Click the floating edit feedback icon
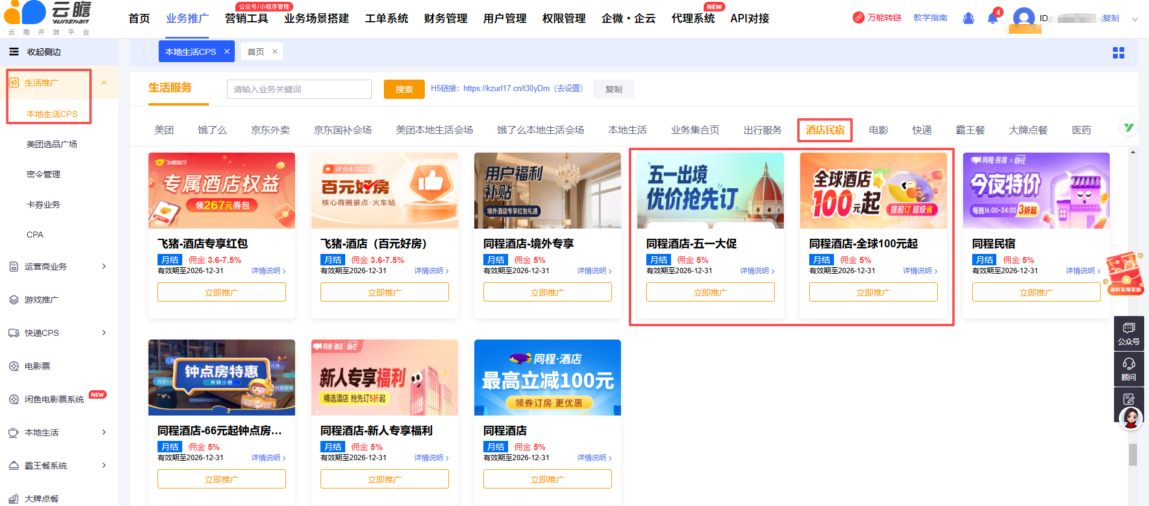The width and height of the screenshot is (1149, 506). (x=1128, y=399)
